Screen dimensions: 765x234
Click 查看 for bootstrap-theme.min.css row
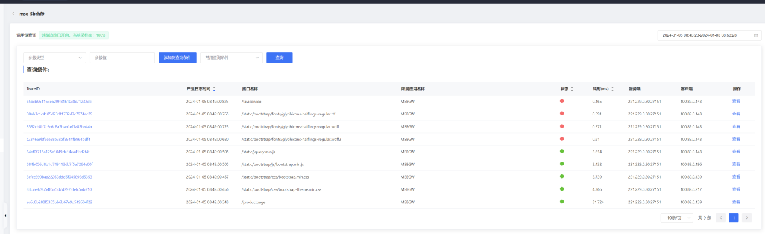point(736,189)
